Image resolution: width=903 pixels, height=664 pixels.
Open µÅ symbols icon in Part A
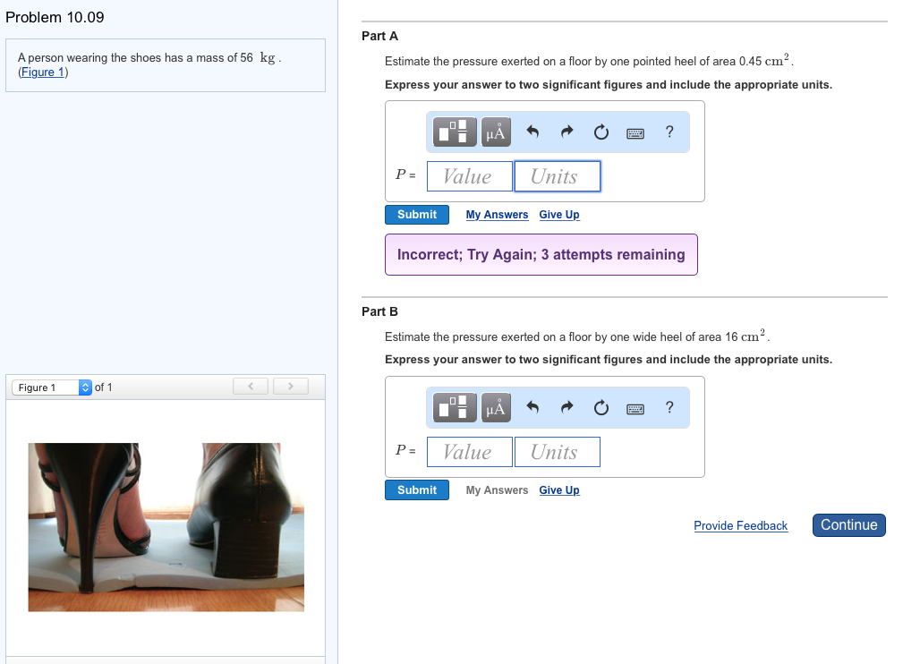pos(496,132)
